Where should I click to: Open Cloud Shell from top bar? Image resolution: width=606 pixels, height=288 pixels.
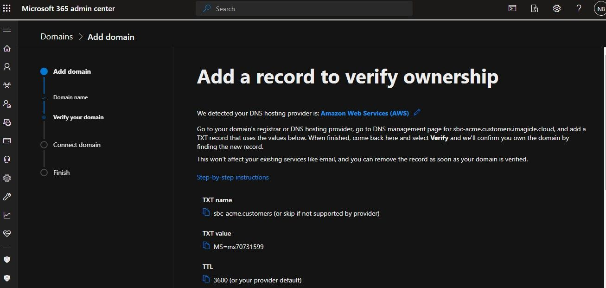point(512,8)
